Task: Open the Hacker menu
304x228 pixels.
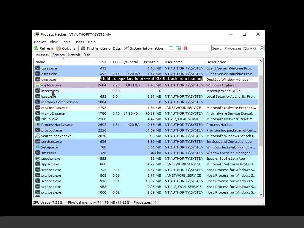Action: 40,42
